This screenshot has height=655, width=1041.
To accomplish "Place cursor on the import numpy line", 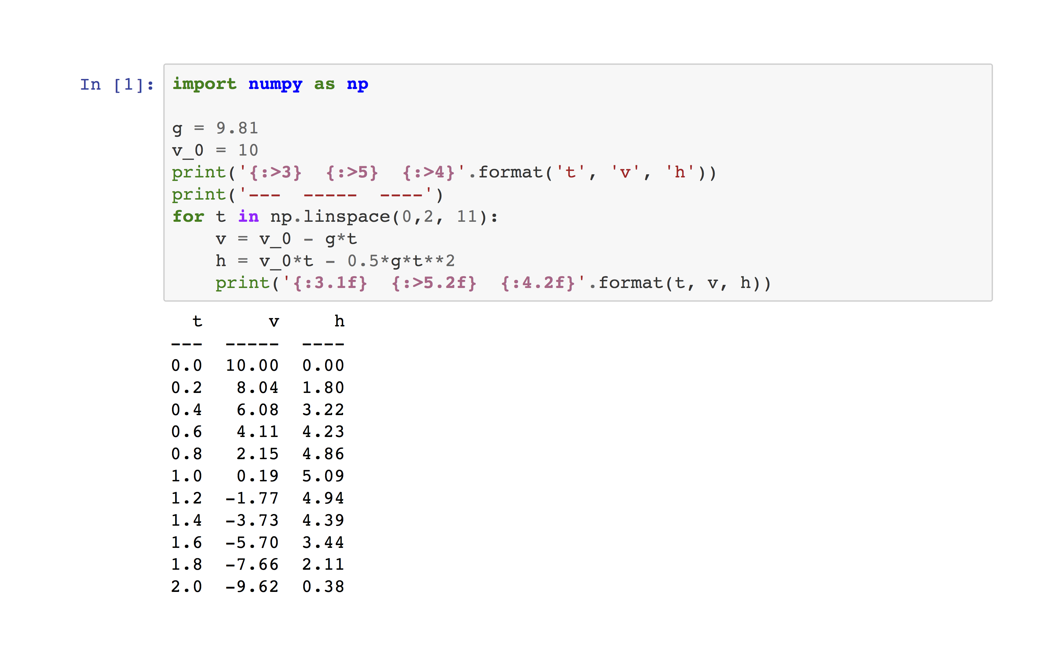I will [268, 85].
